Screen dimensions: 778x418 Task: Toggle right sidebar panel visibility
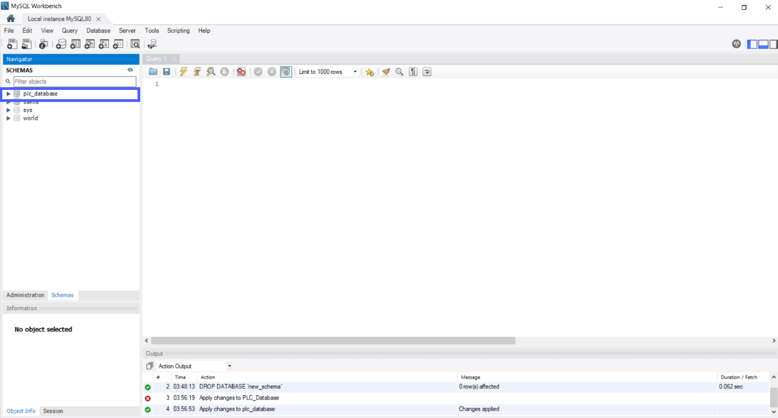(774, 44)
